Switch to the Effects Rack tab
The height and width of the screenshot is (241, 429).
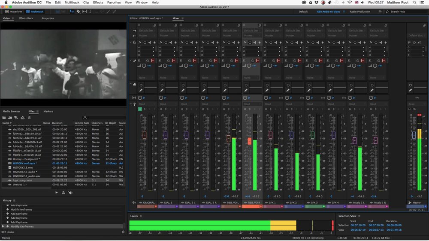pyautogui.click(x=26, y=18)
